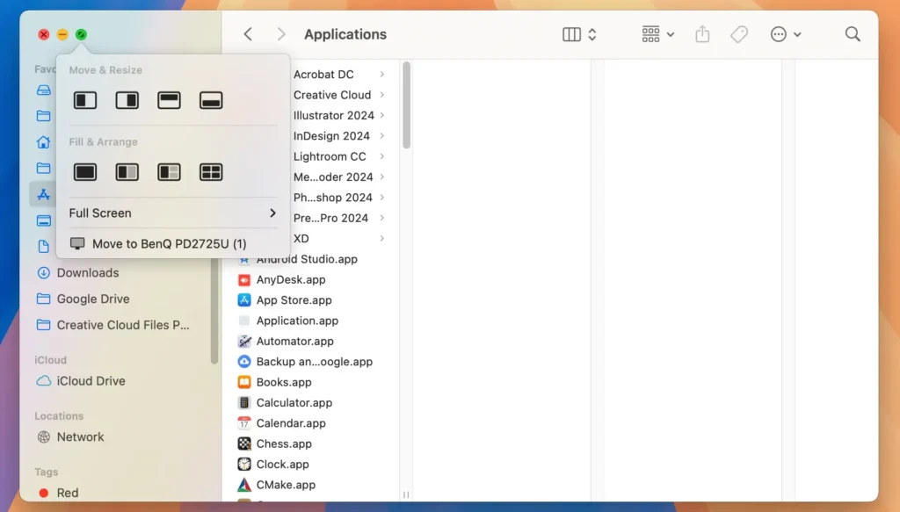The image size is (900, 512).
Task: Click the applications column scrollbar
Action: point(406,105)
